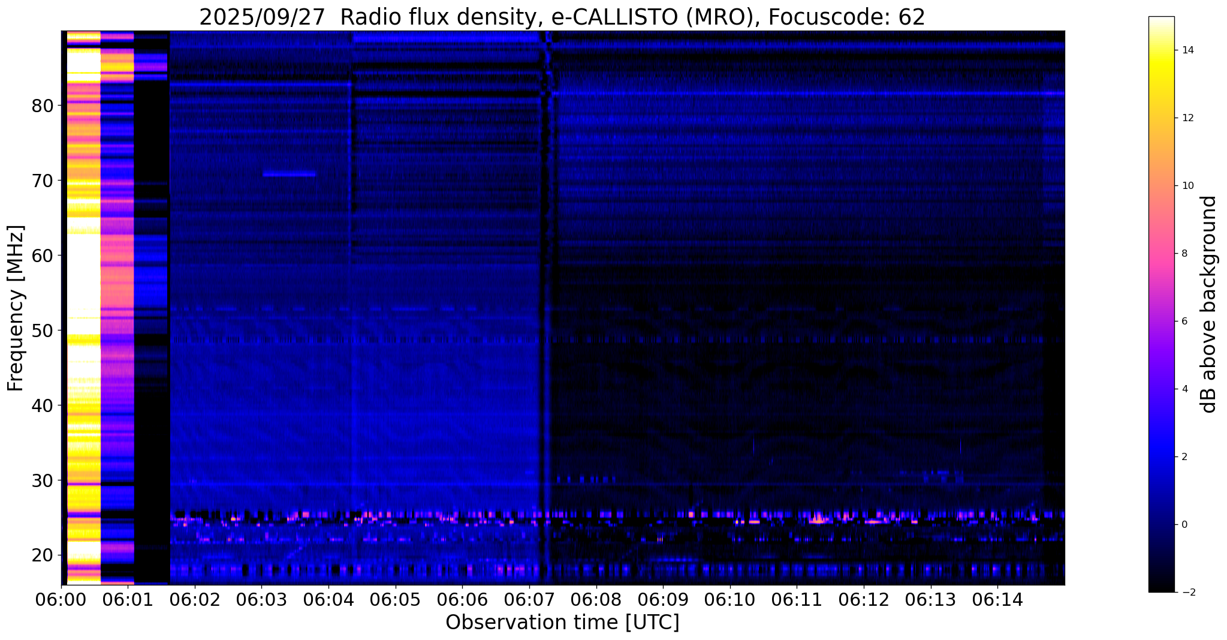
Task: Click the 06:13 time tick label
Action: click(930, 599)
